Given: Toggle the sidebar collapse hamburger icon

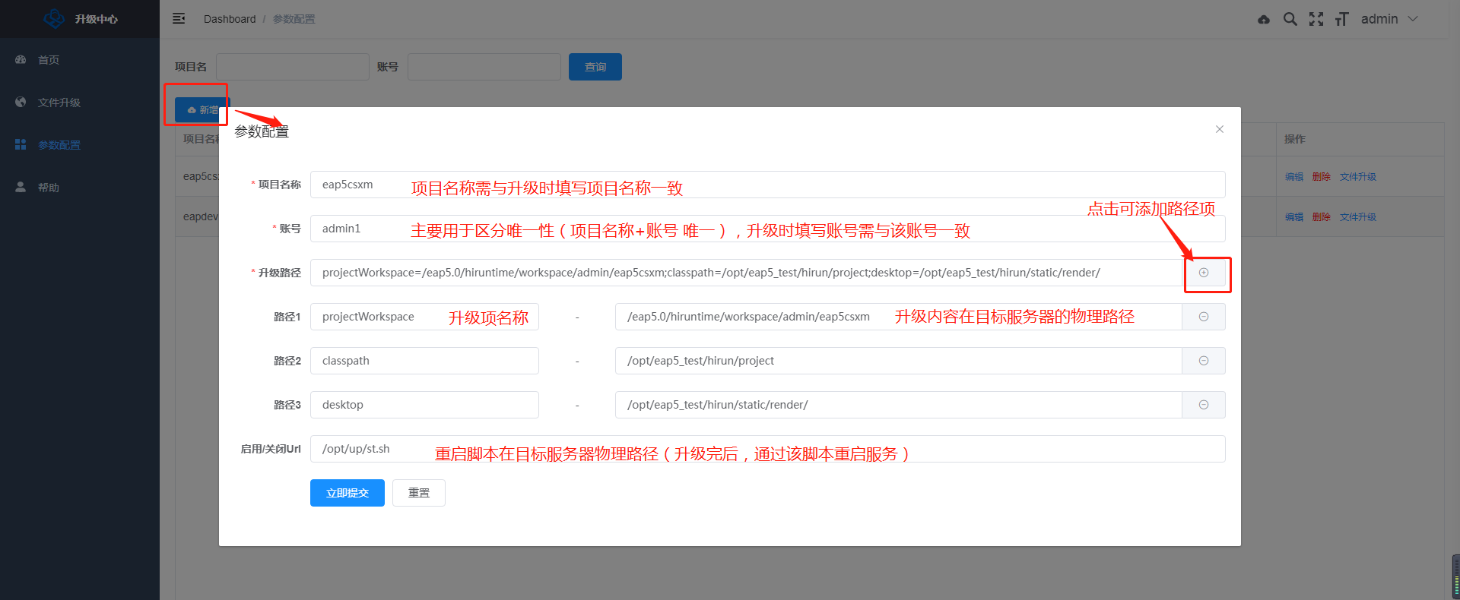Looking at the screenshot, I should (179, 19).
